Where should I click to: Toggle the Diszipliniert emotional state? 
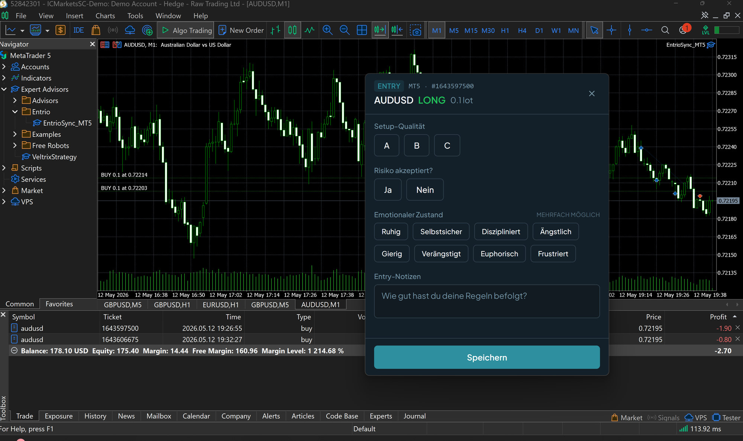coord(501,231)
